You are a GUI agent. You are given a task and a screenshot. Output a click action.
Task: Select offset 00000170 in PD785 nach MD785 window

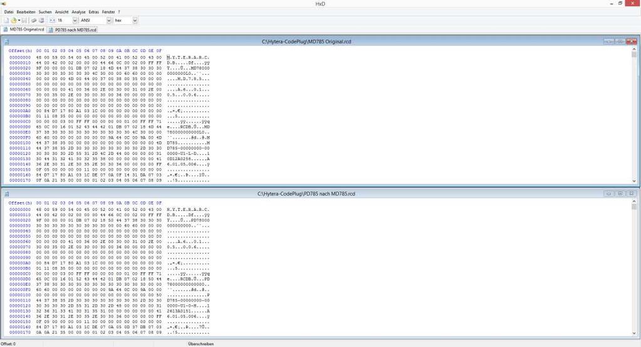pos(20,333)
